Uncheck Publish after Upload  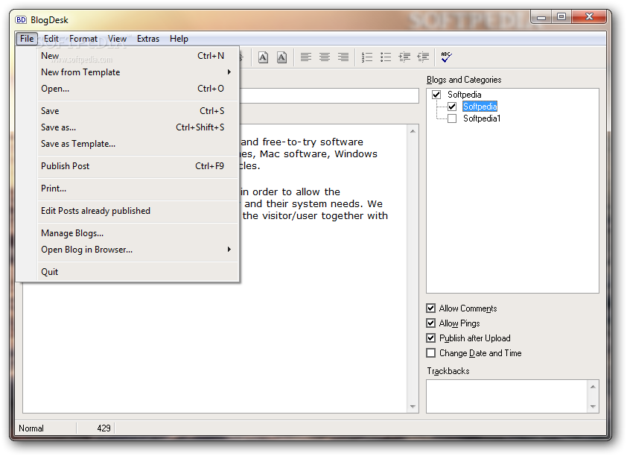tap(430, 338)
